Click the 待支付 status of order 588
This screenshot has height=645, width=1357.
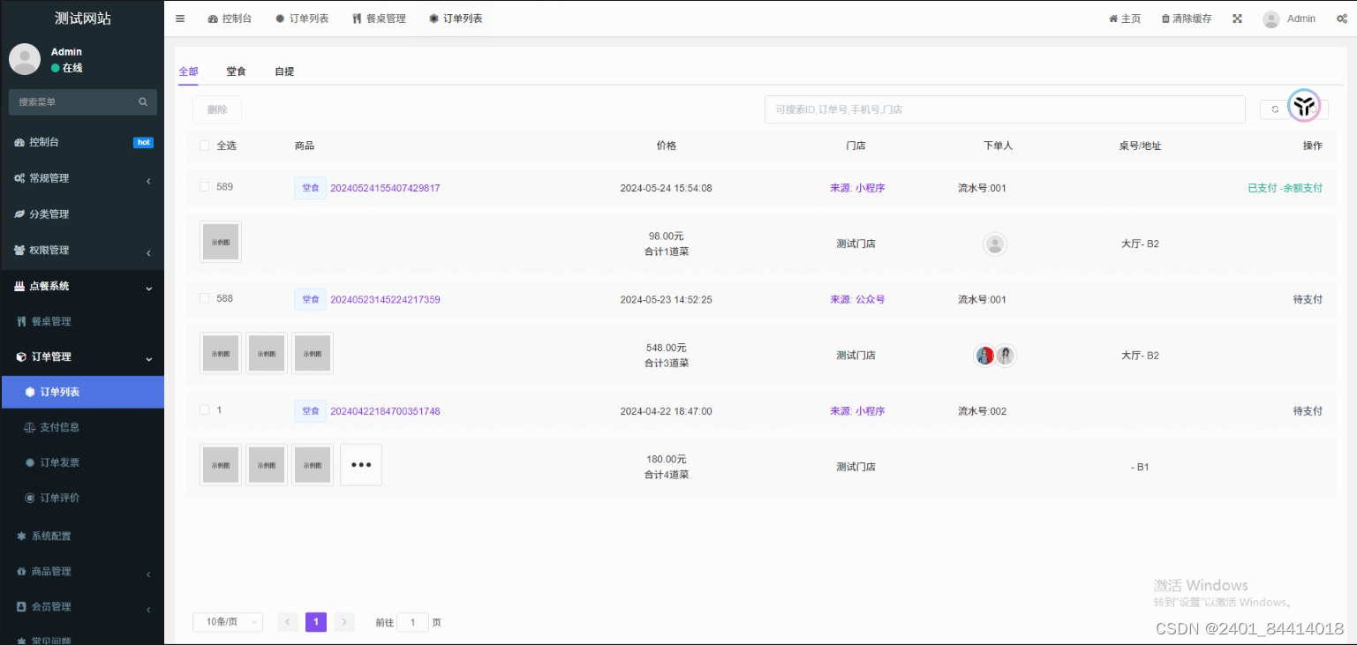tap(1308, 300)
